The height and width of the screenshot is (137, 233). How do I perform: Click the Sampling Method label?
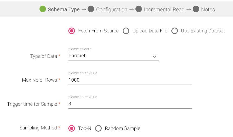coord(38,128)
